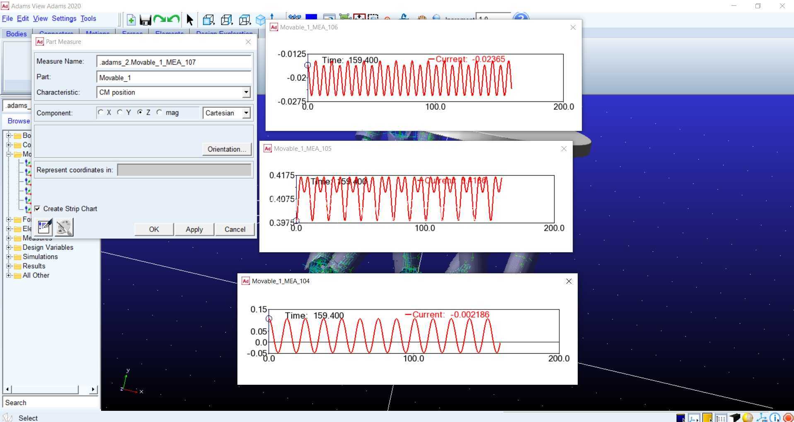Expand the Design Variables tree folder
The image size is (794, 422).
point(9,247)
